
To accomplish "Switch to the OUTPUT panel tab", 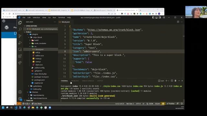I will (100, 81).
